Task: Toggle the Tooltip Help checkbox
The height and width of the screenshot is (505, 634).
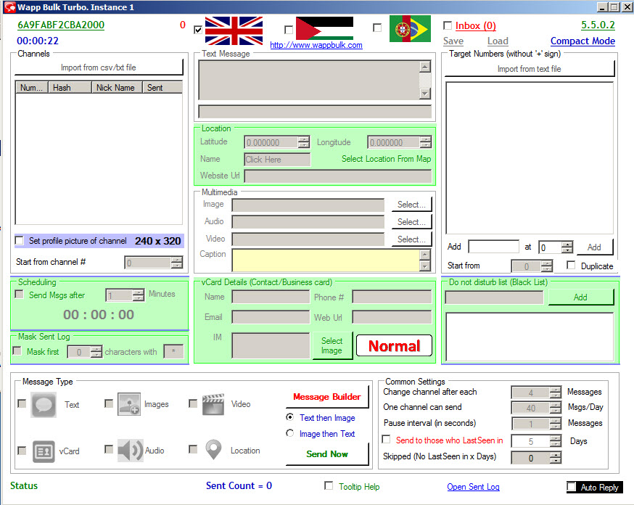Action: (329, 485)
